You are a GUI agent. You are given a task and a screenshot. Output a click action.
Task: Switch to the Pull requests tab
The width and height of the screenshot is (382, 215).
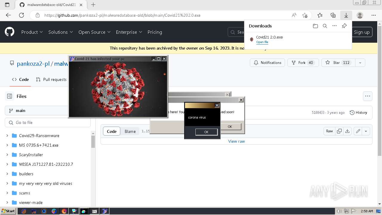pos(51,79)
